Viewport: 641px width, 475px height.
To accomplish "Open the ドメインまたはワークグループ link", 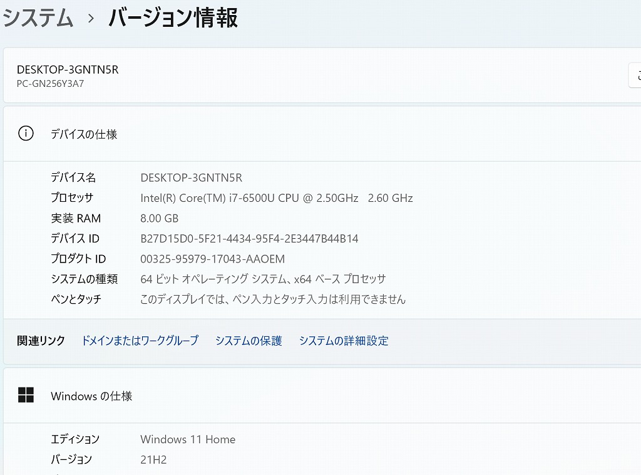I will pos(140,341).
